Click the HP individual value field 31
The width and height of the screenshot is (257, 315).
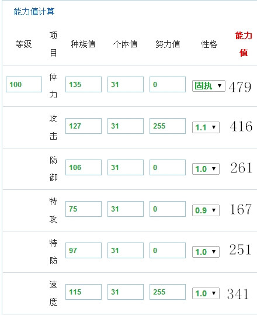(x=126, y=84)
